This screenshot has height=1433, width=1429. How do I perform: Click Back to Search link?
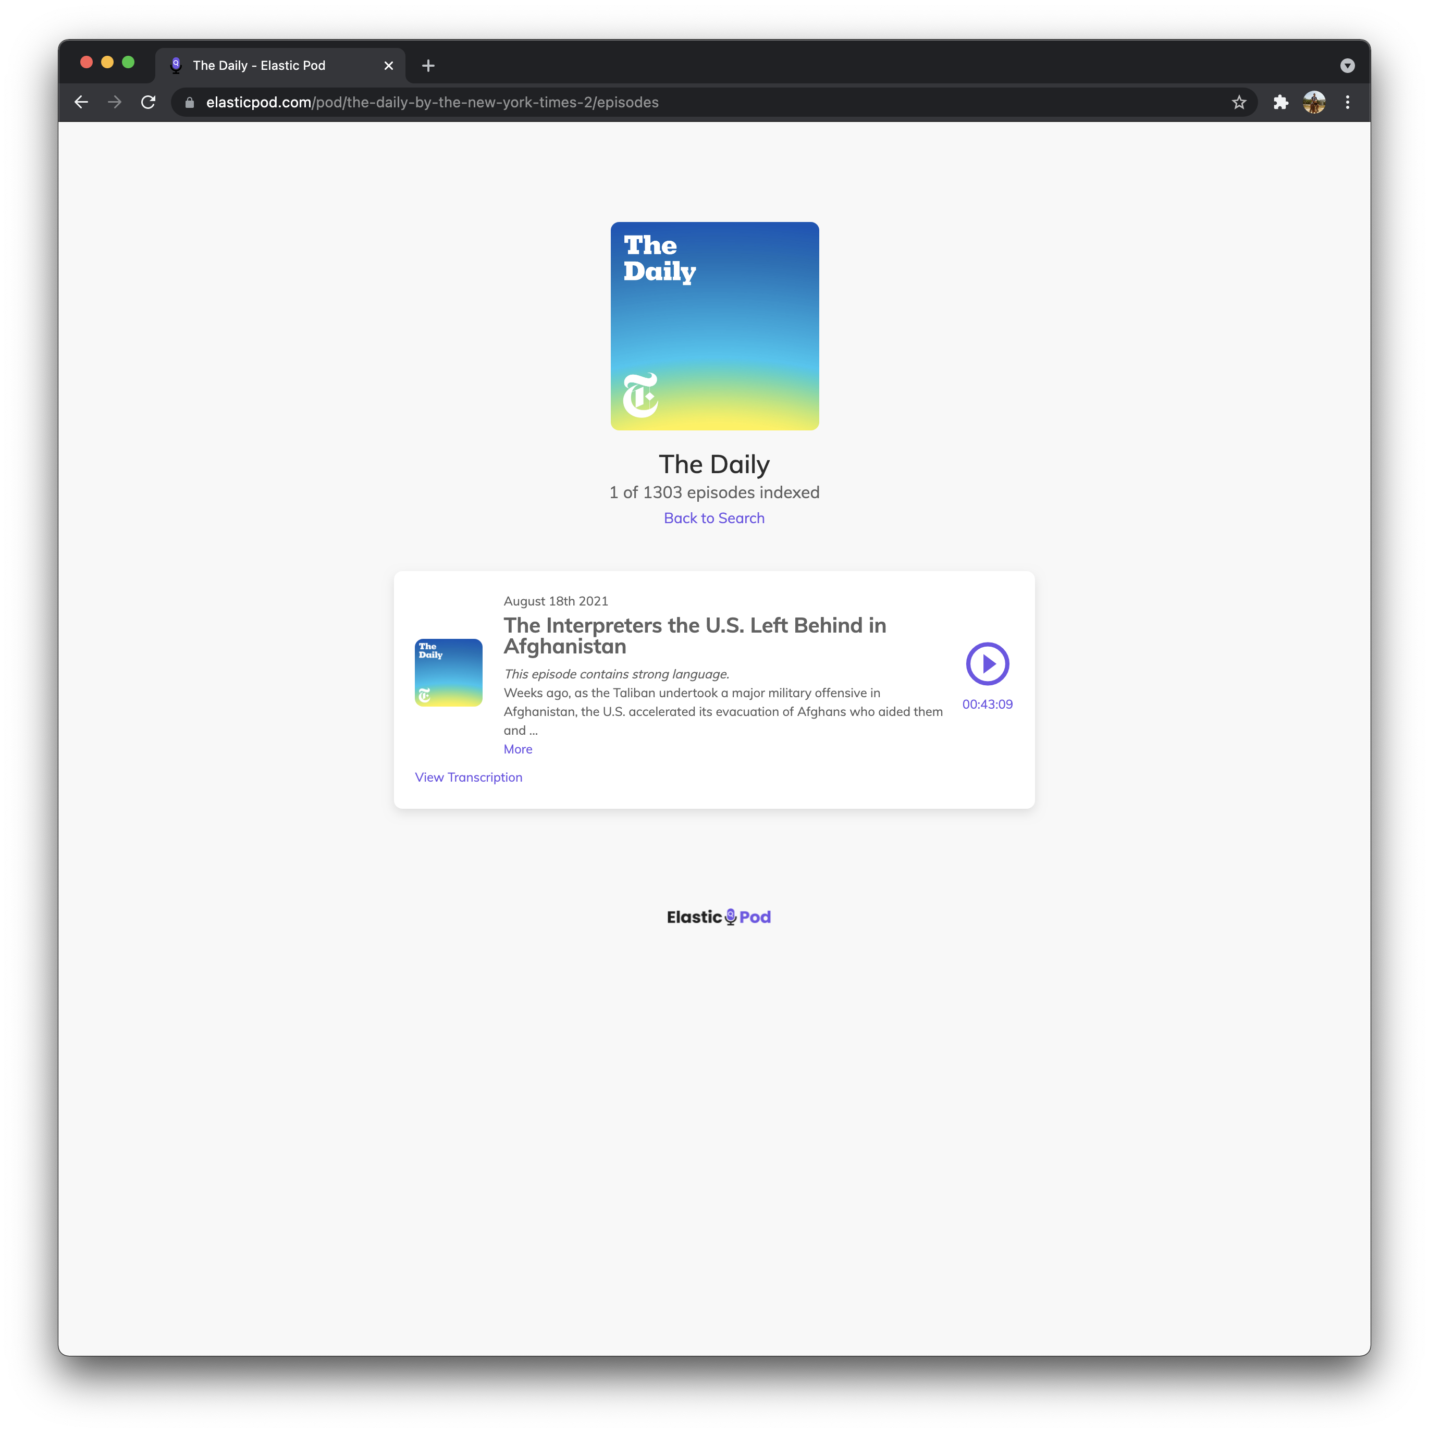[714, 518]
